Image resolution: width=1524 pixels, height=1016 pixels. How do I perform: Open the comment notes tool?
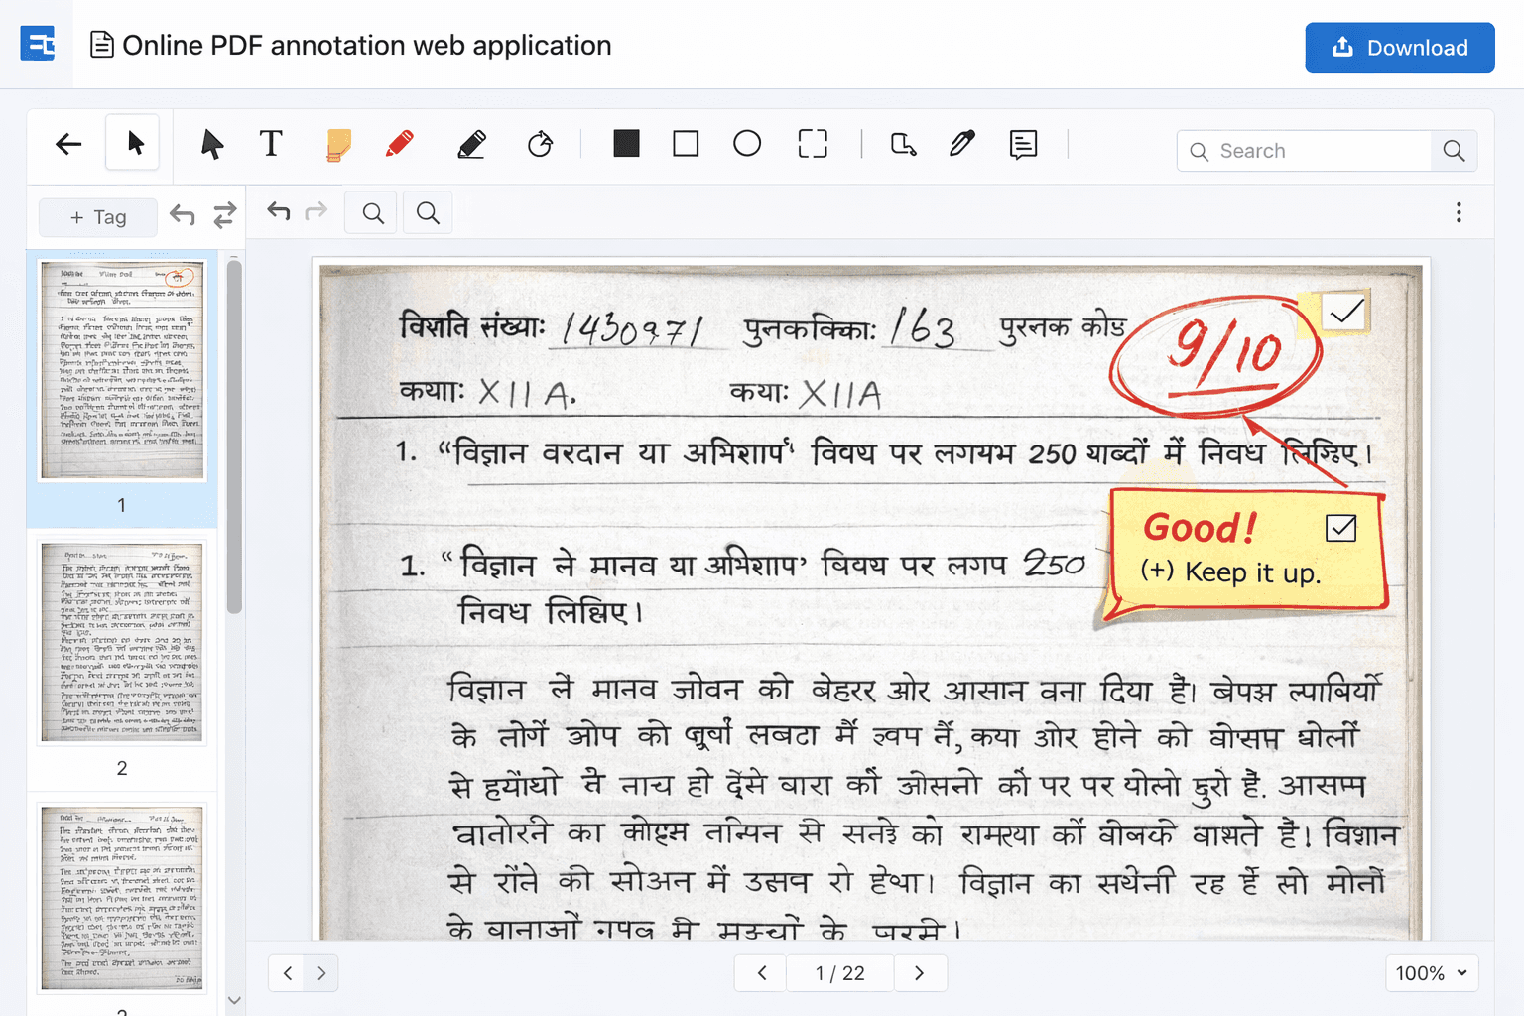(1023, 145)
